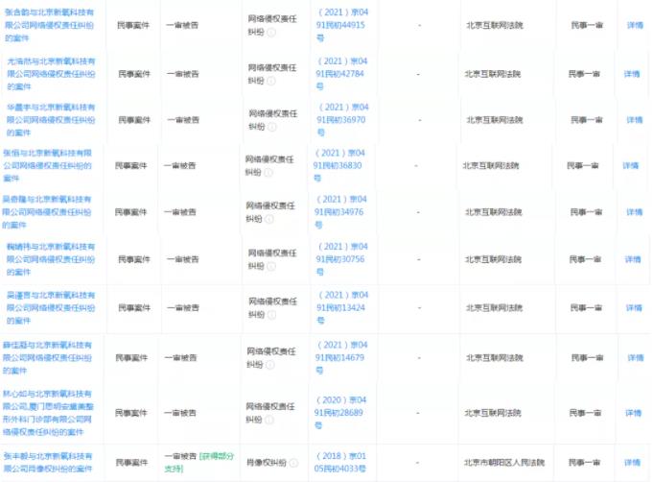This screenshot has height=482, width=653.
Task: Select 一审被告 in the 42784 row
Action: 183,74
